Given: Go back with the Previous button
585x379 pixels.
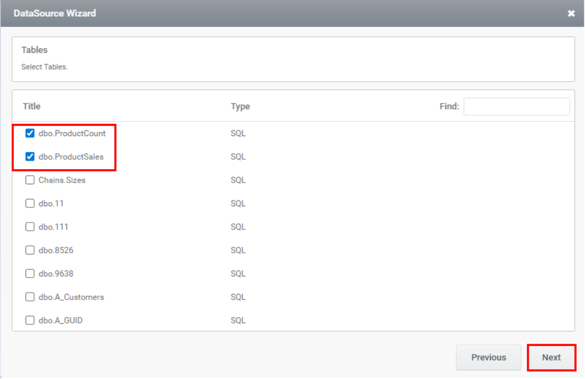Looking at the screenshot, I should (x=488, y=358).
